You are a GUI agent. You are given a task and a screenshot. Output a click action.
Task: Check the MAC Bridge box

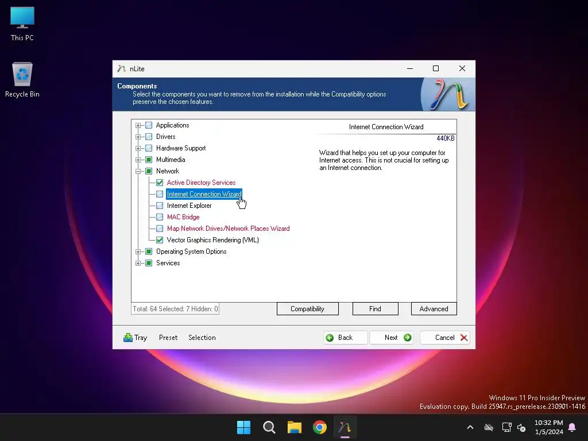point(160,217)
